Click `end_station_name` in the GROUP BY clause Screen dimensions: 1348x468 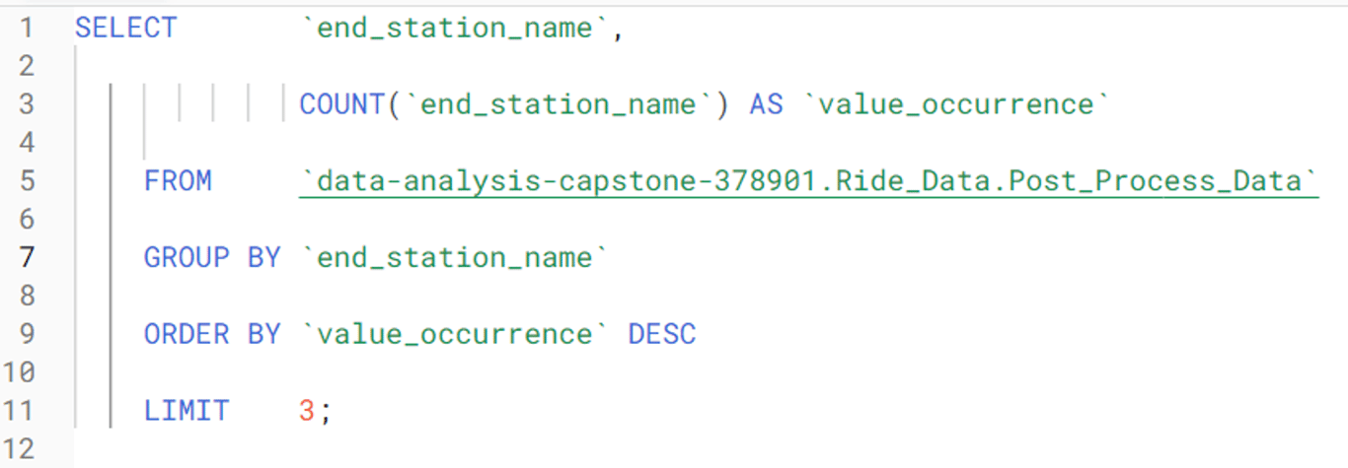[x=455, y=258]
